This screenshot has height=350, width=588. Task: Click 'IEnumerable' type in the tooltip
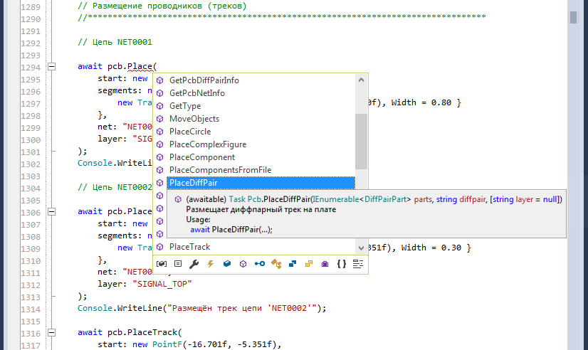coord(335,199)
